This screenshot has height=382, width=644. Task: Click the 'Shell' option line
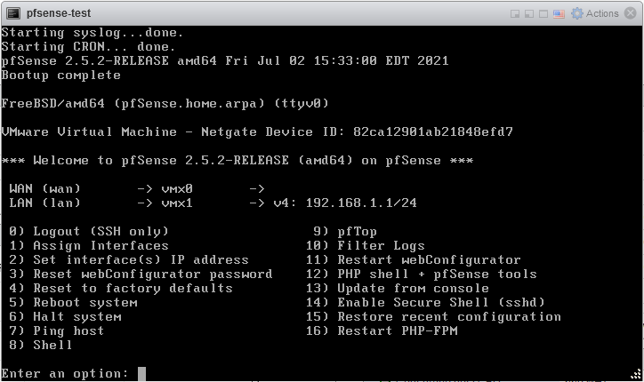[41, 345]
